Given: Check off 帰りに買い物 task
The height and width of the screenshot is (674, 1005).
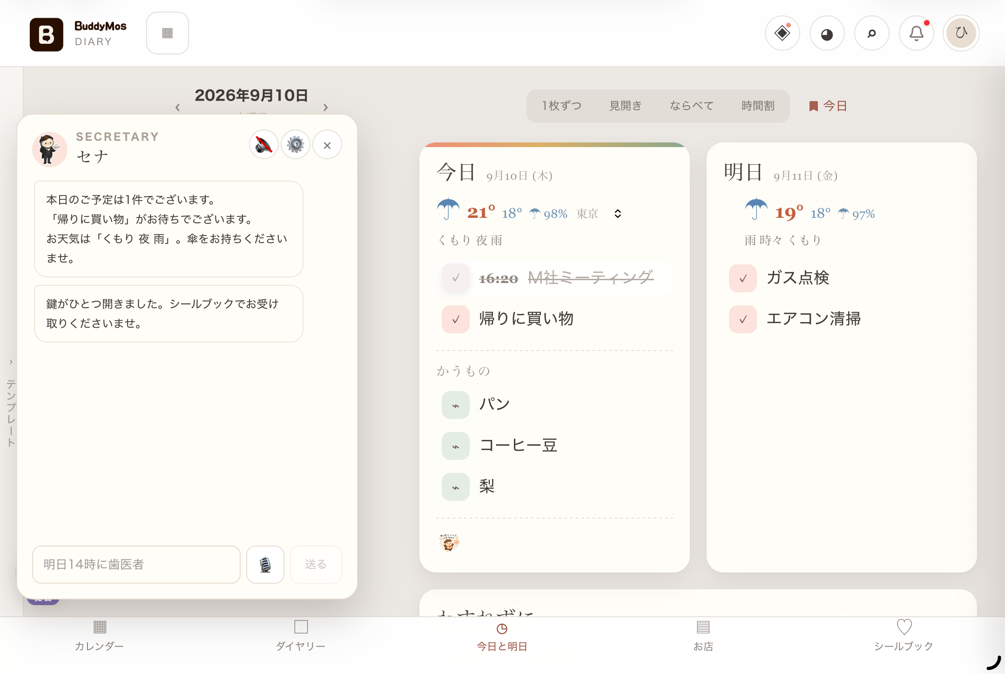Looking at the screenshot, I should pyautogui.click(x=456, y=319).
